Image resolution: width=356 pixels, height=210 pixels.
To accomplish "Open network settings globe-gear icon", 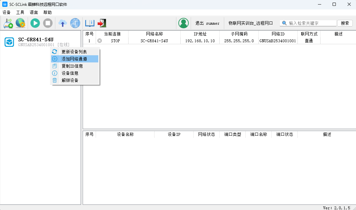I will [20, 23].
